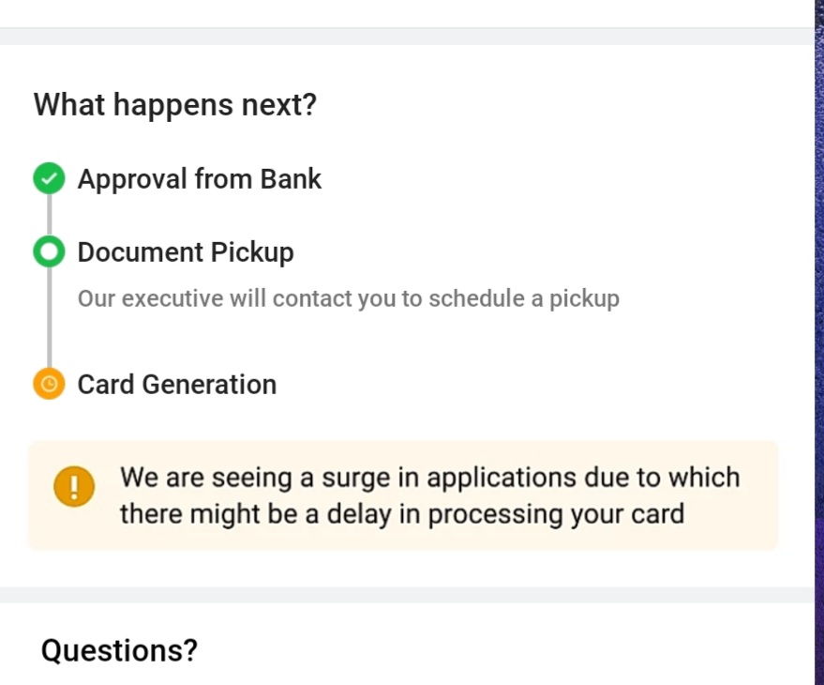824x685 pixels.
Task: Expand the Questions? section heading
Action: pos(119,649)
